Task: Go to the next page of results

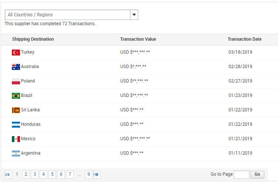Action: click(x=97, y=174)
